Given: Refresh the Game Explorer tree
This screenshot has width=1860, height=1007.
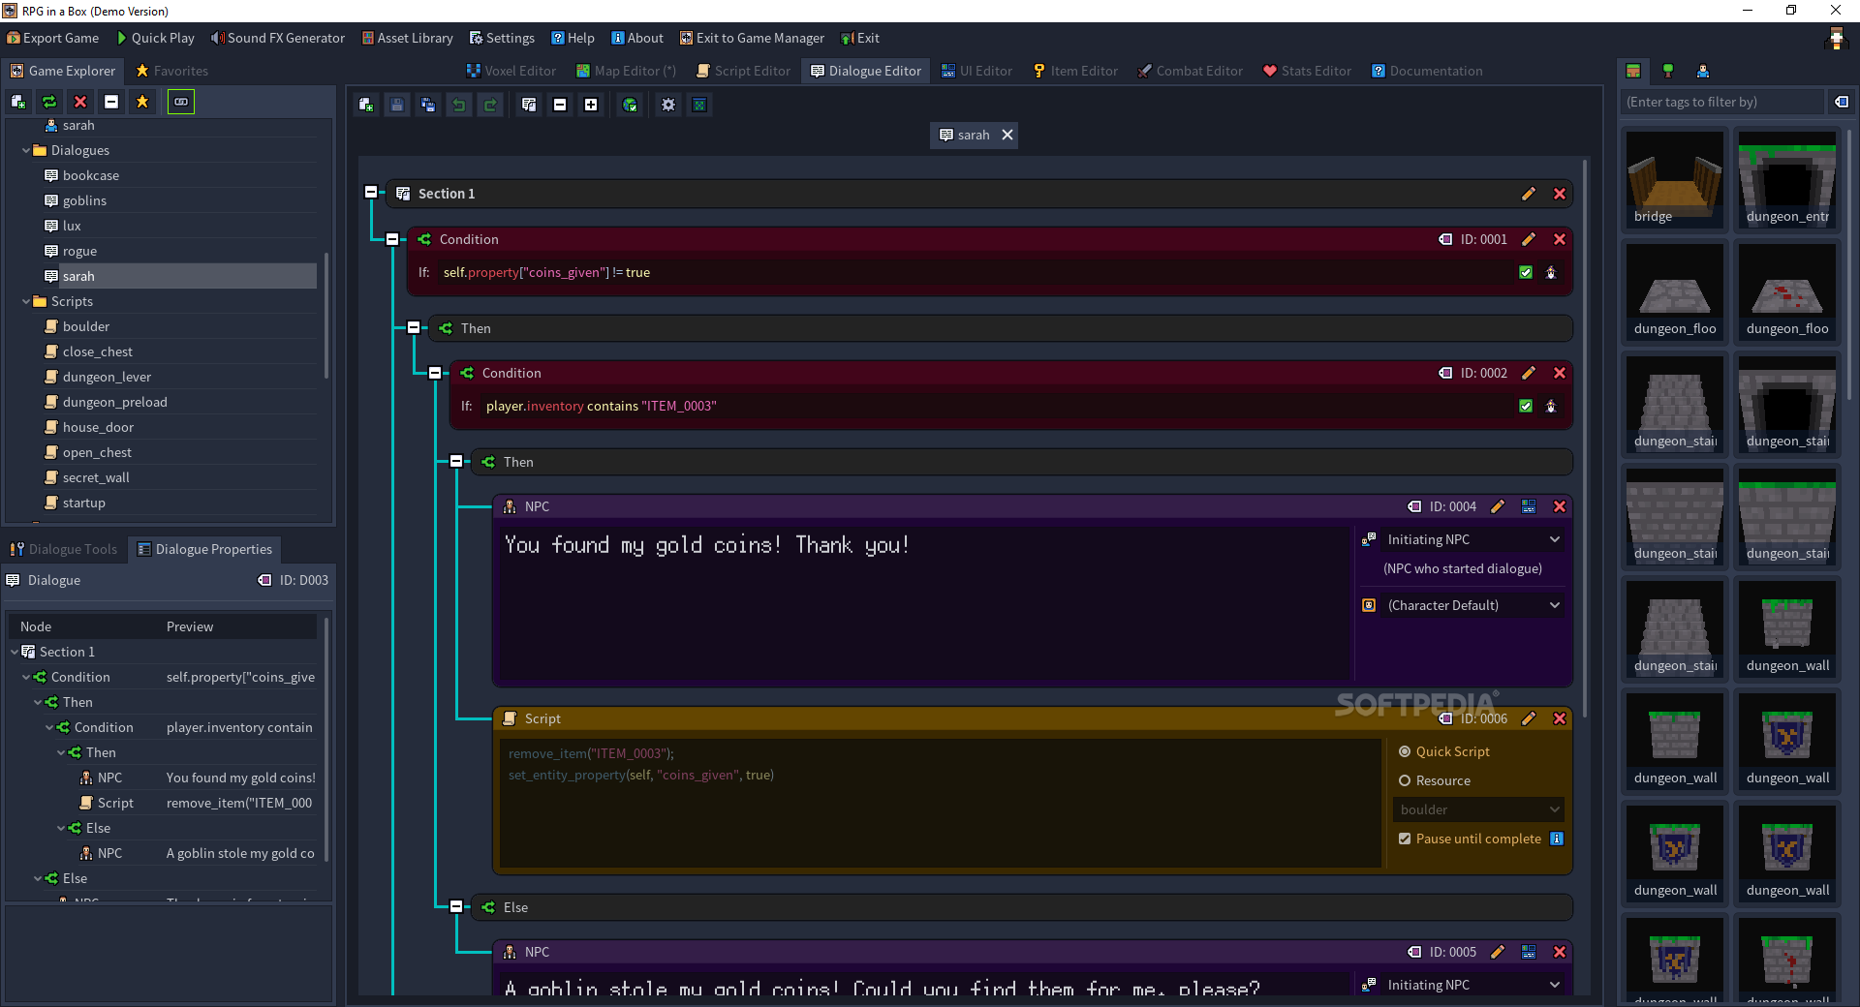Looking at the screenshot, I should tap(49, 102).
